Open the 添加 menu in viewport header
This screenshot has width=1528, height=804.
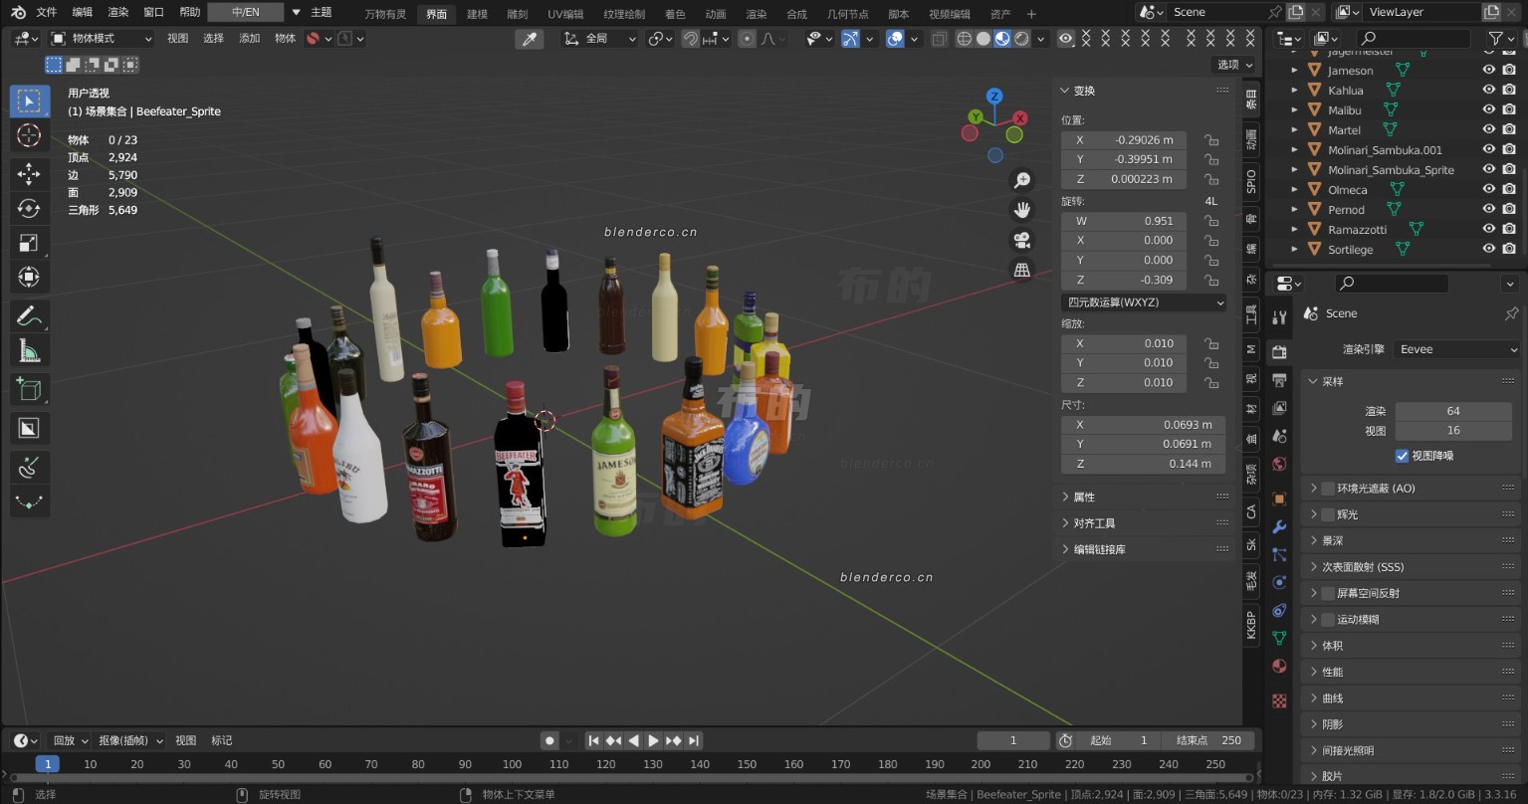click(250, 39)
